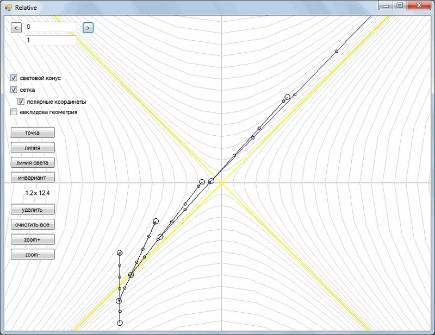Click the 'удалить' button
This screenshot has width=435, height=335.
[x=33, y=210]
